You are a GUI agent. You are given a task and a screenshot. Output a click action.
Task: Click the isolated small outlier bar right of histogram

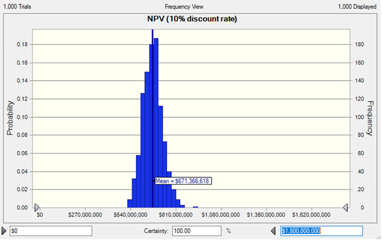point(195,207)
